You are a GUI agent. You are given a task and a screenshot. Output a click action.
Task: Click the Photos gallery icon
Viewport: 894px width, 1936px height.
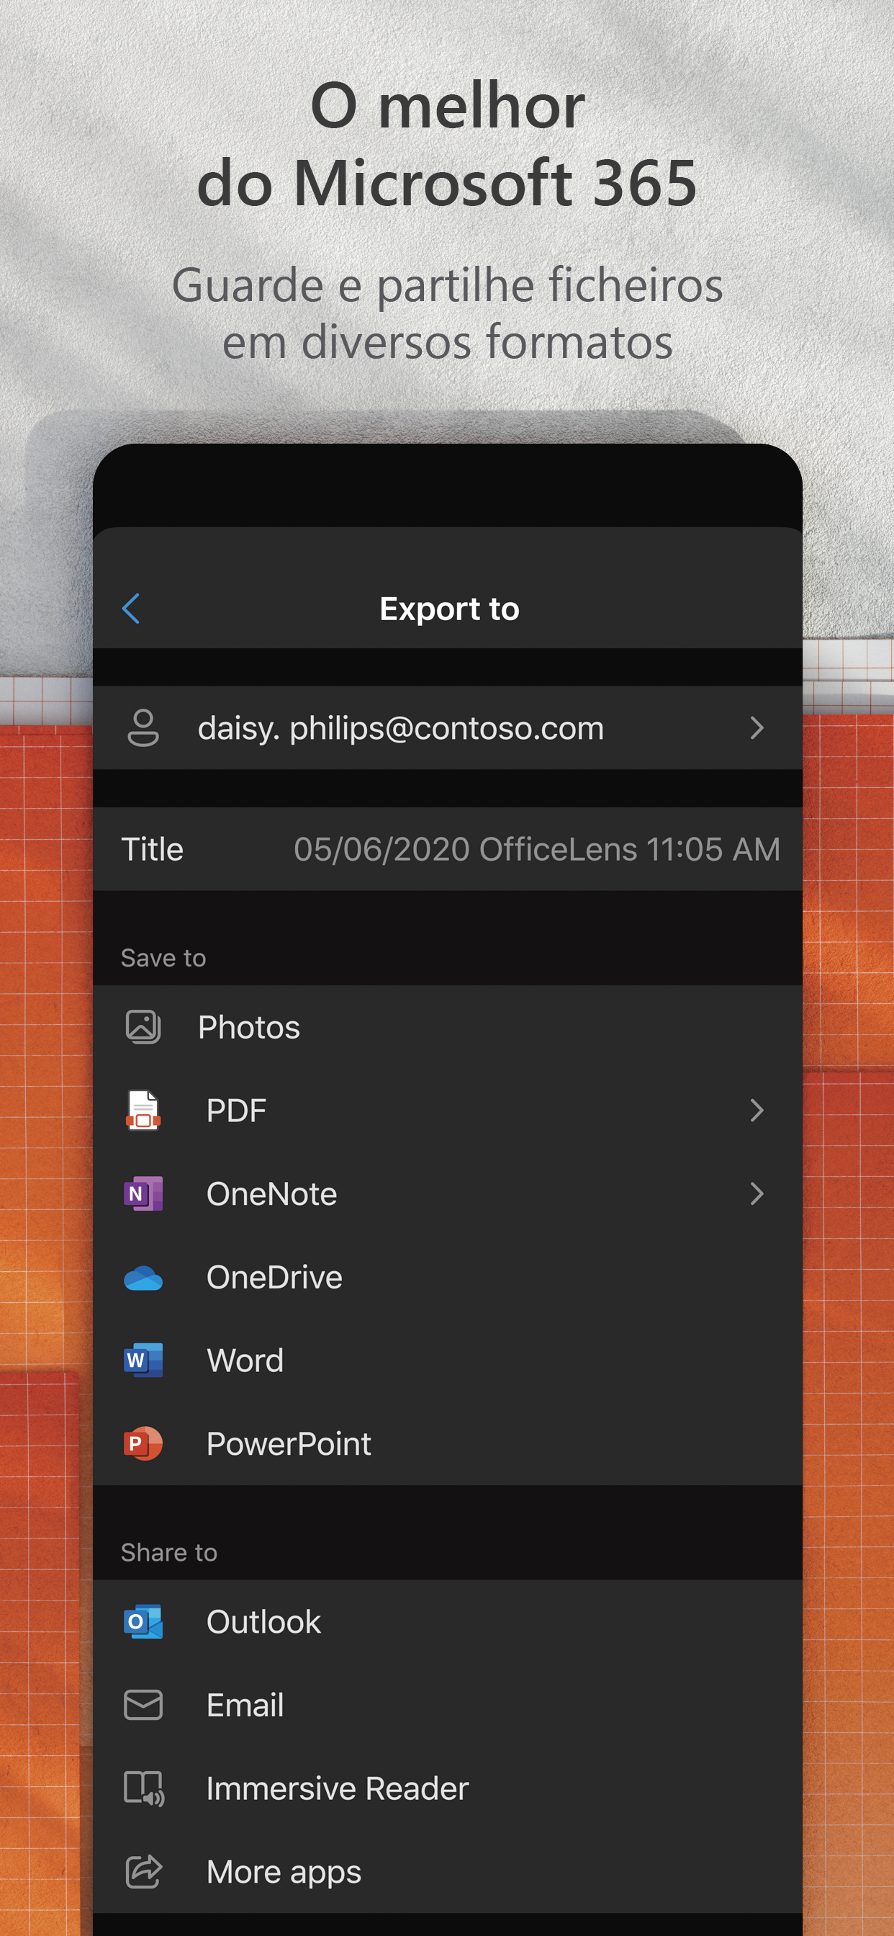pos(143,1026)
